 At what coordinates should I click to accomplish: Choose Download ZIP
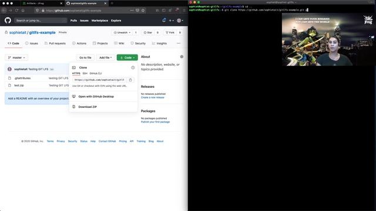click(x=88, y=107)
